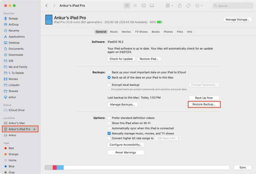256x174 pixels.
Task: Enable Encrypt local backup
Action: [109, 85]
